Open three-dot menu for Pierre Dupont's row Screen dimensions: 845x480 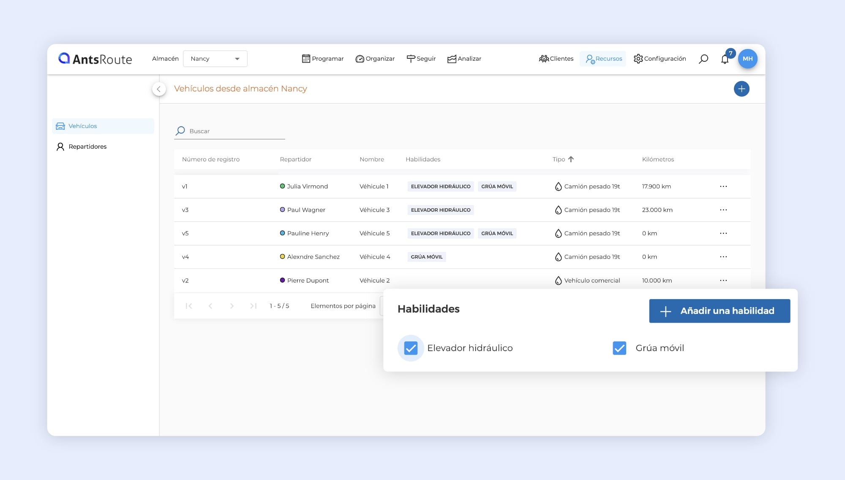[723, 281]
